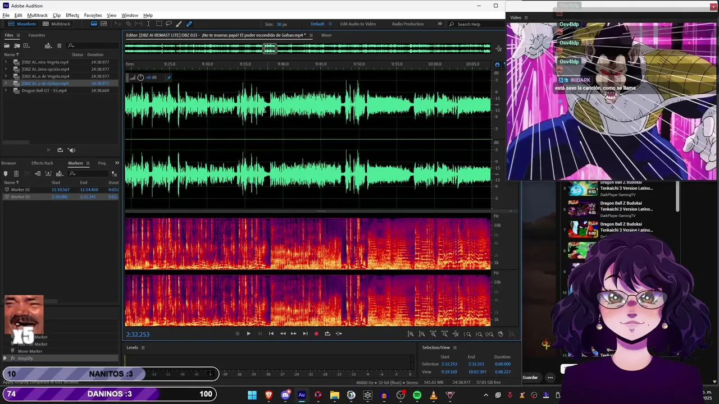This screenshot has width=719, height=404.
Task: Select Radio Production workspace
Action: tap(408, 24)
